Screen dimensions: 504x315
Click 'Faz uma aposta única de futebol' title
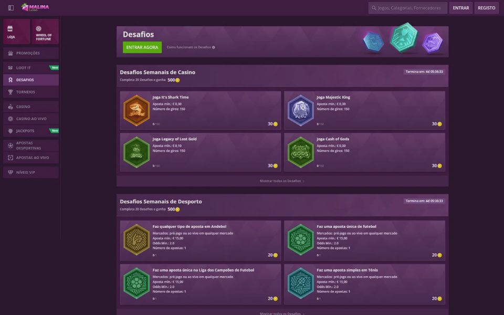(346, 226)
